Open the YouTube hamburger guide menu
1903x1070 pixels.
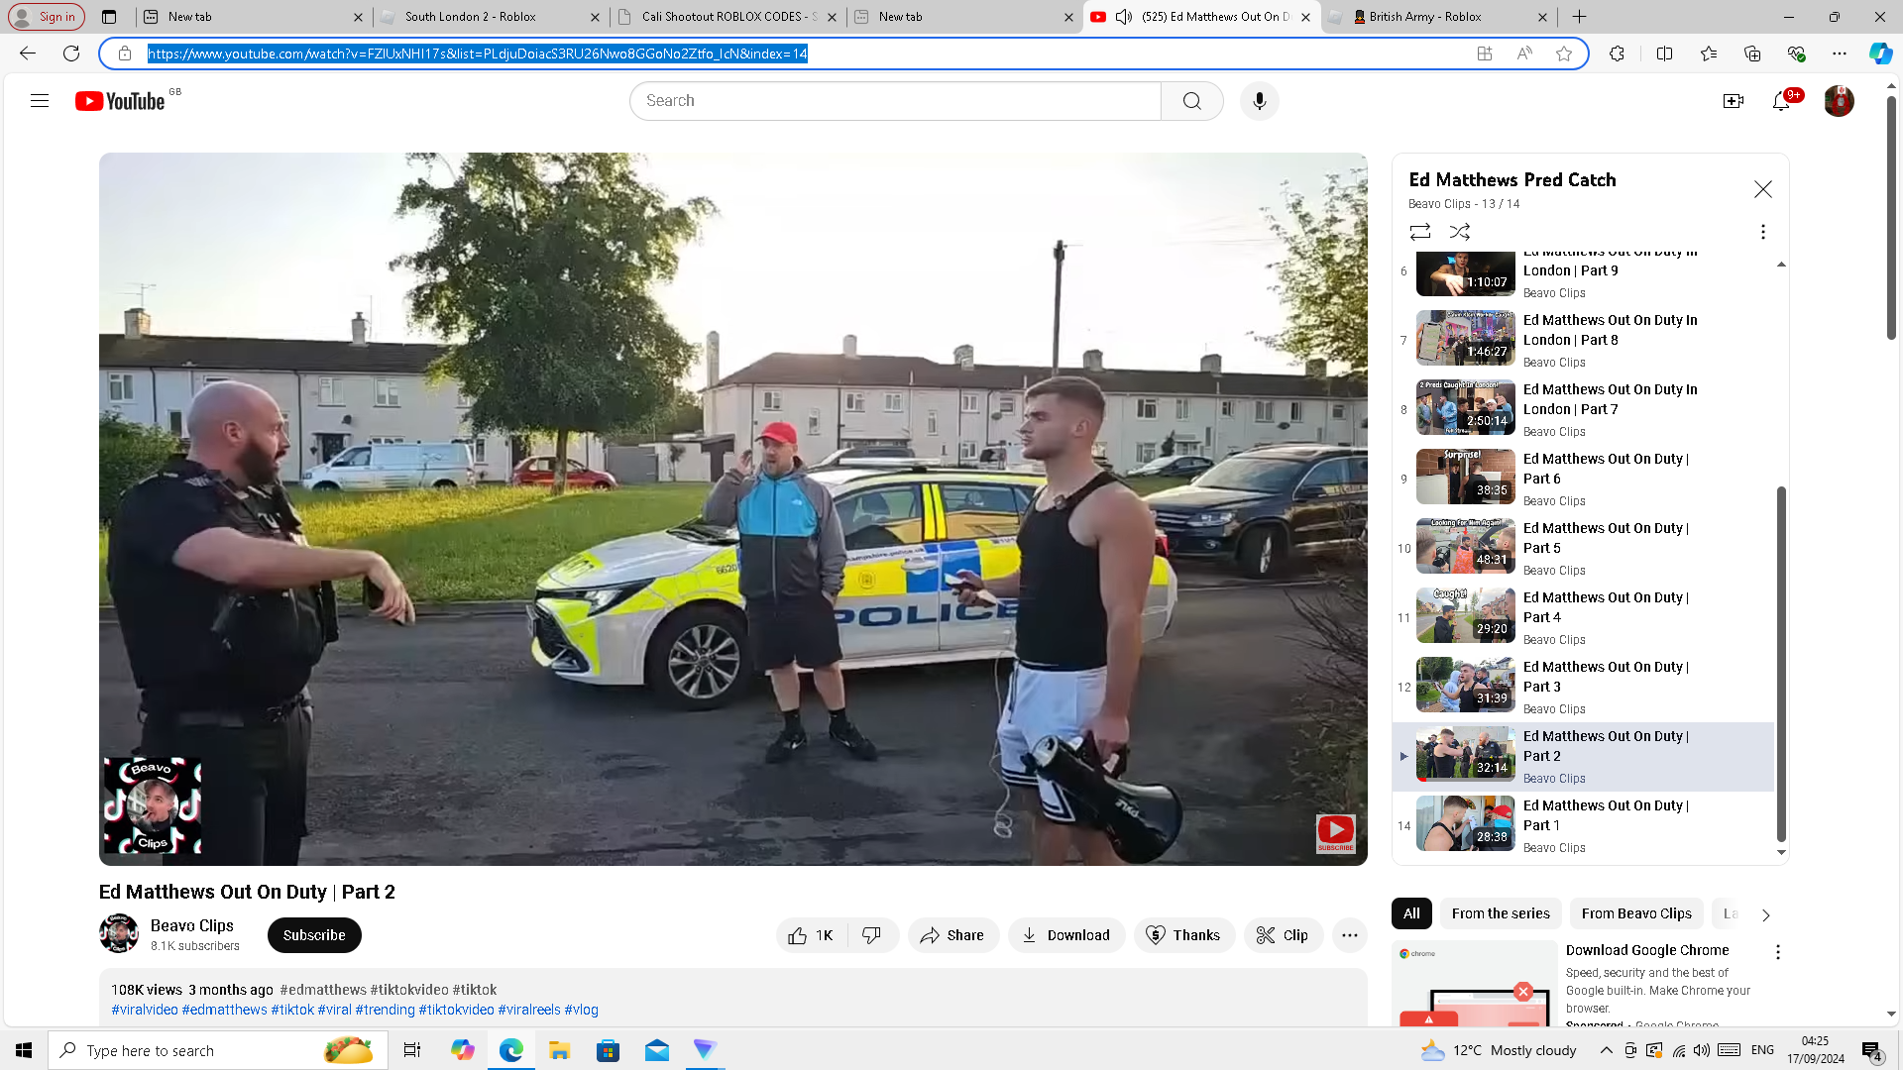40,101
